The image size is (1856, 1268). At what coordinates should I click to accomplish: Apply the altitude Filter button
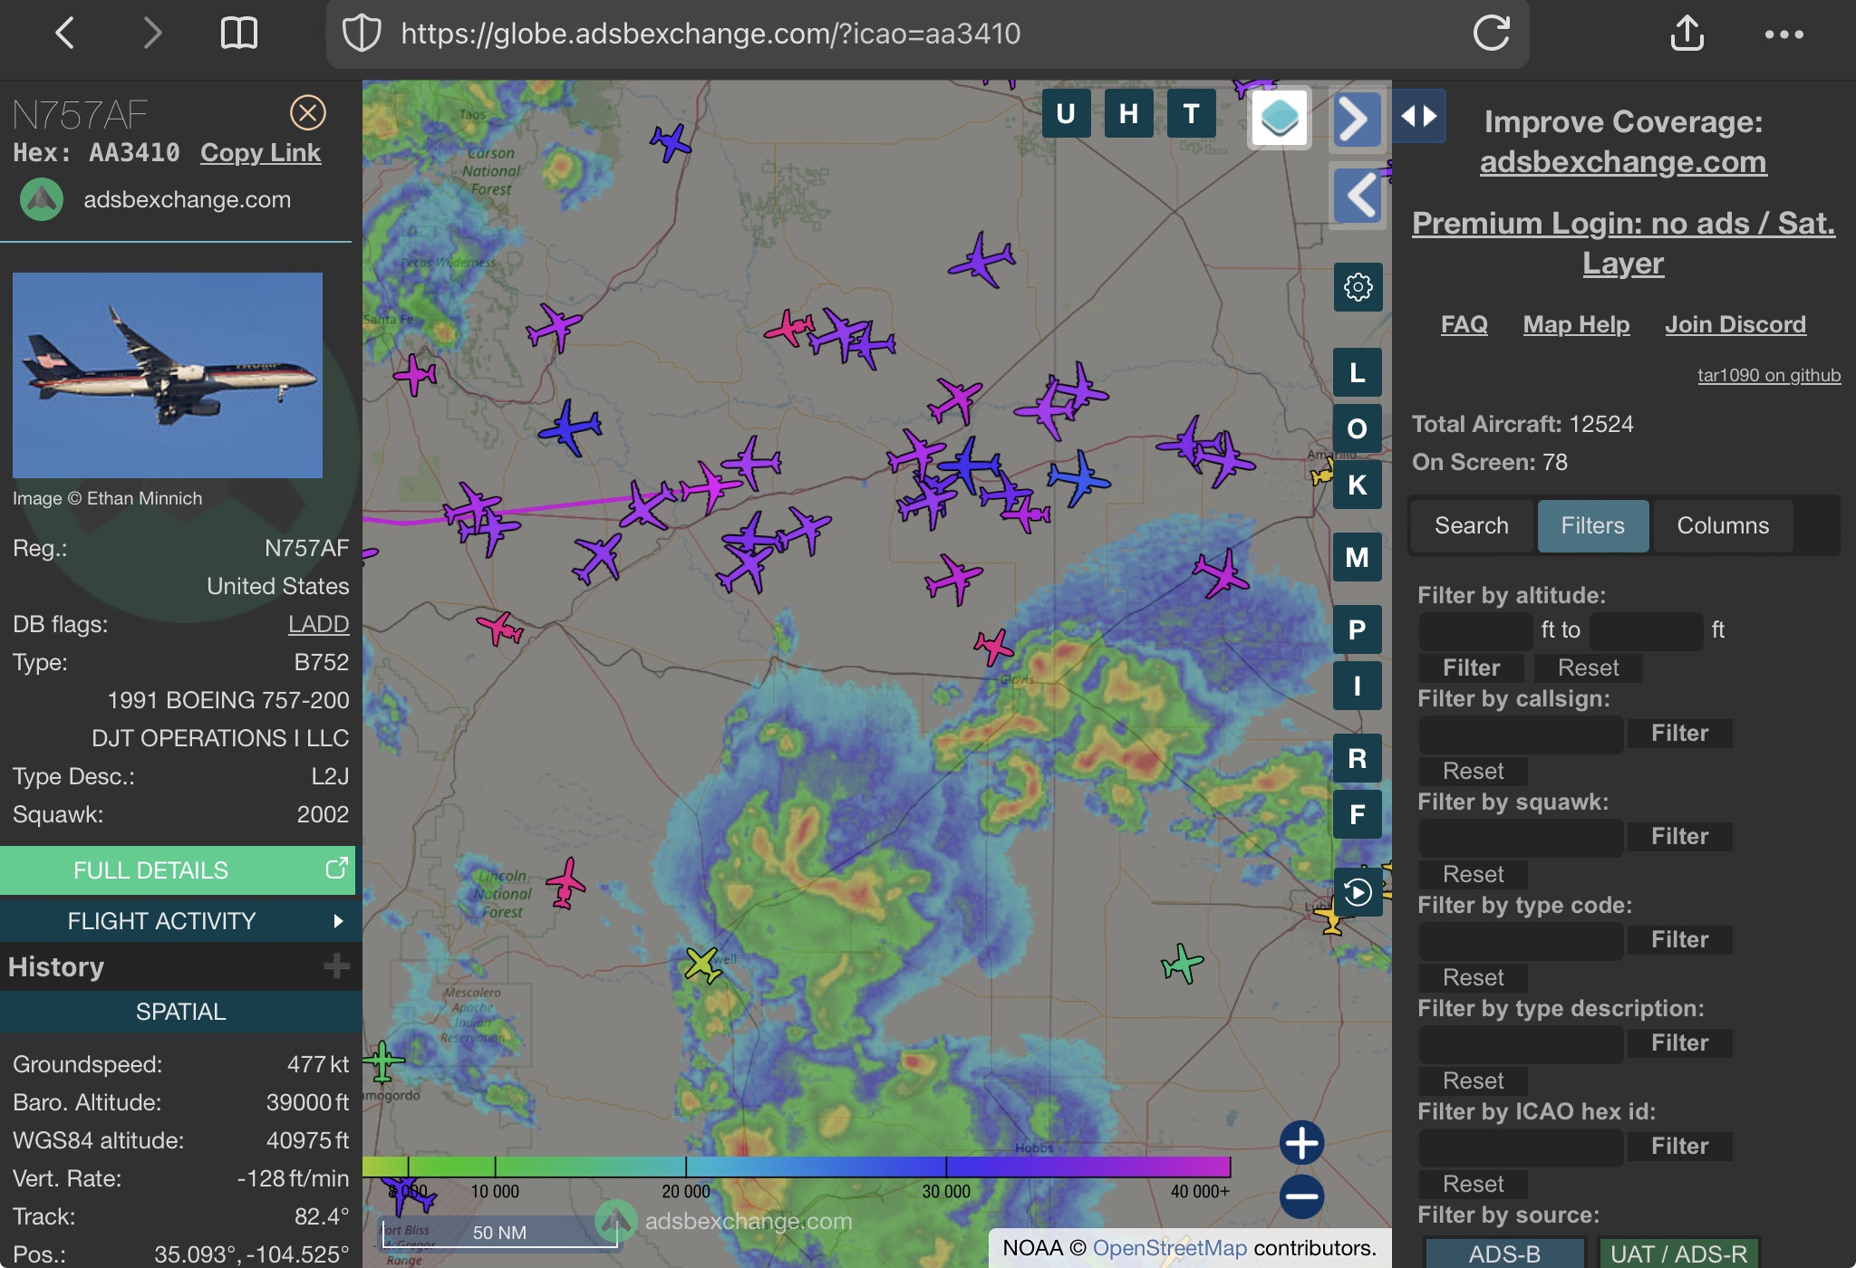[1471, 668]
